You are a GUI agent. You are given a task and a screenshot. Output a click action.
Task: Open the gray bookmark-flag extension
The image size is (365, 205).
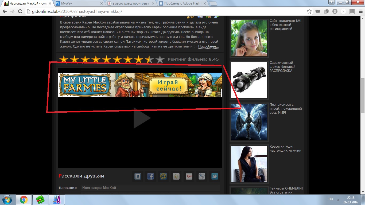tap(352, 11)
